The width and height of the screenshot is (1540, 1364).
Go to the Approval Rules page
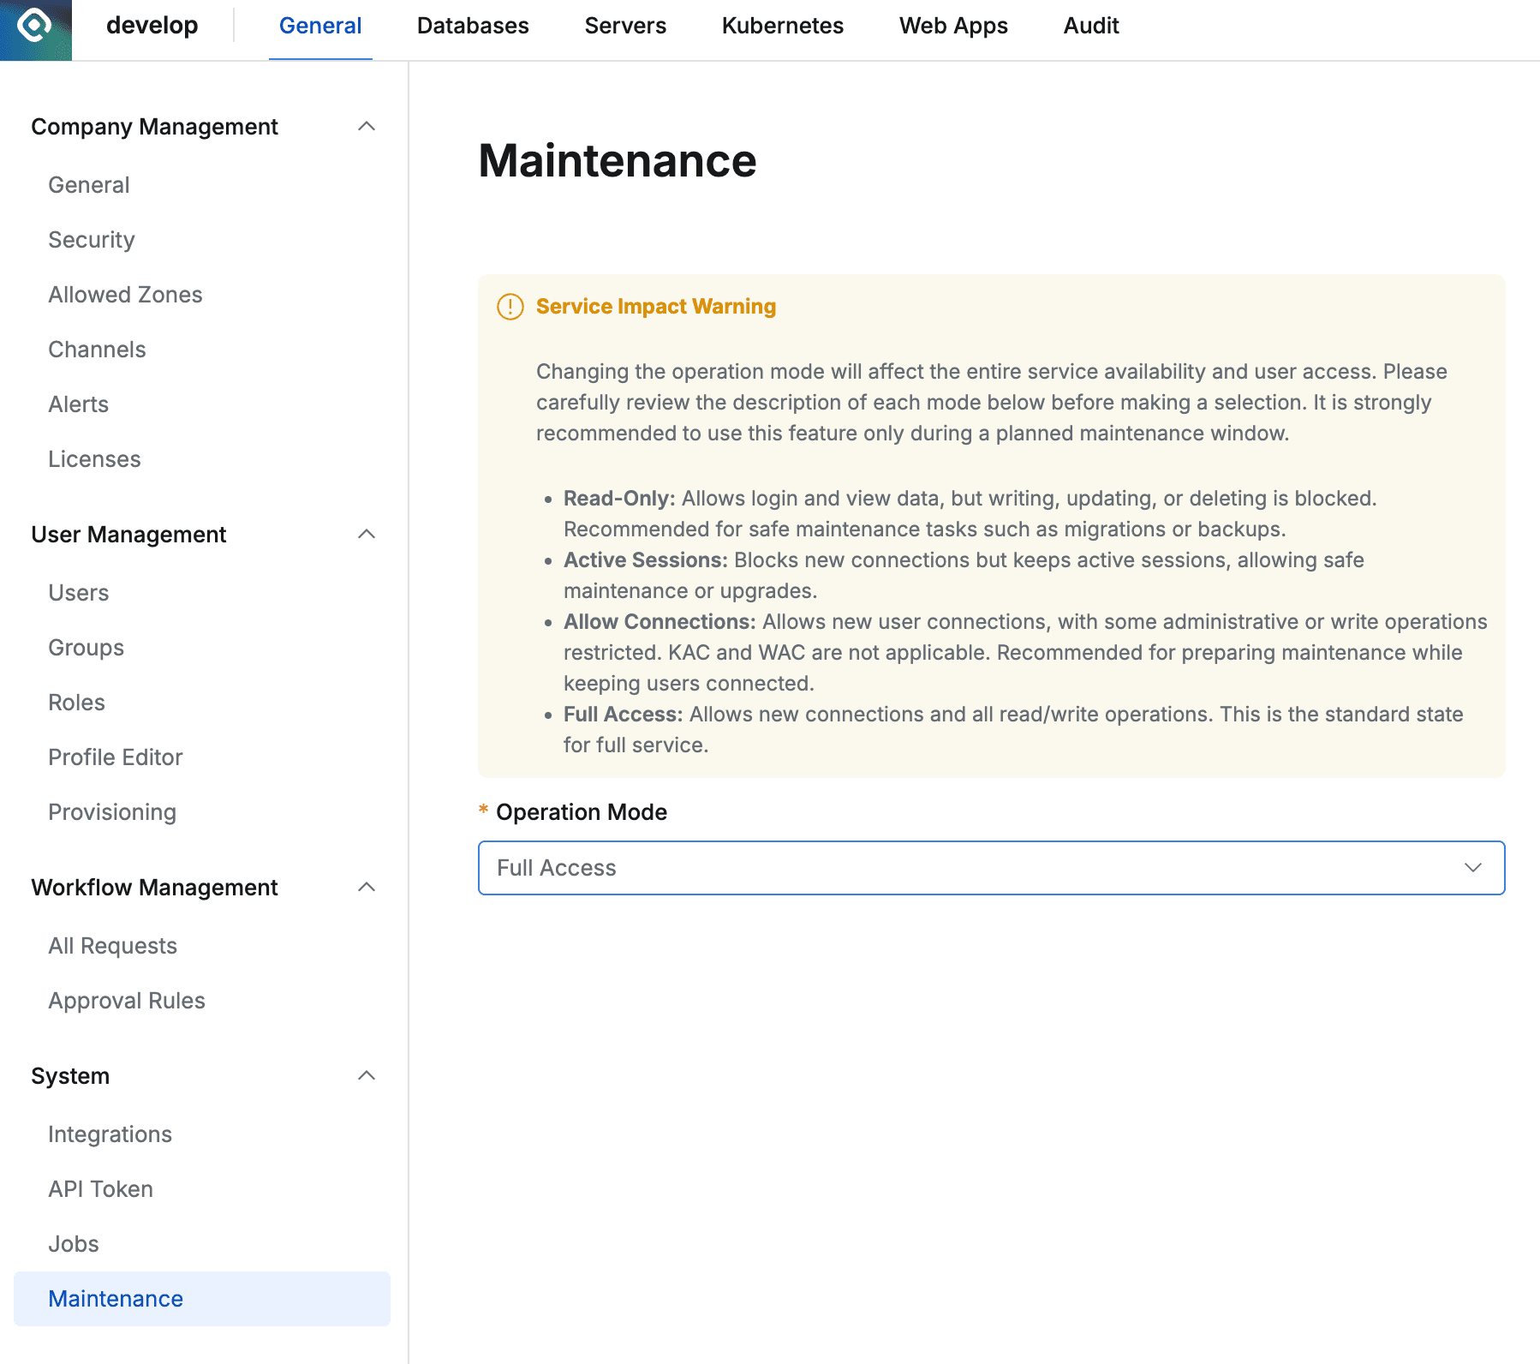point(126,1000)
